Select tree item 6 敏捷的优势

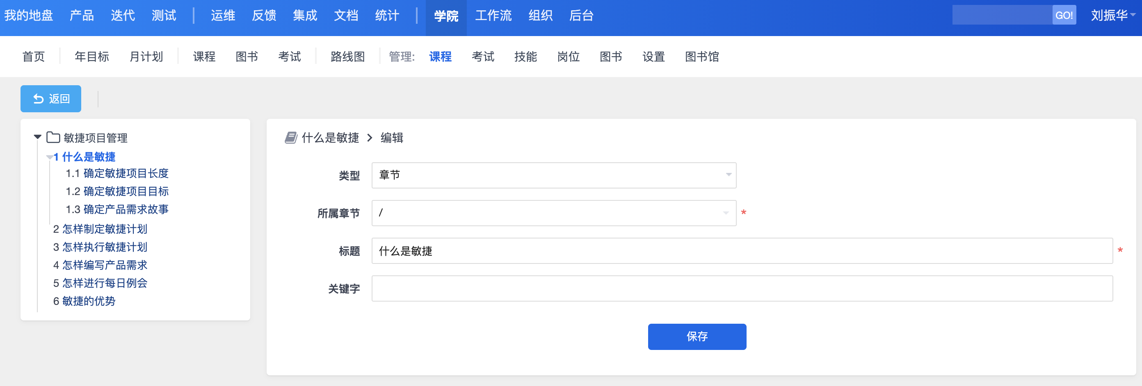pyautogui.click(x=84, y=301)
